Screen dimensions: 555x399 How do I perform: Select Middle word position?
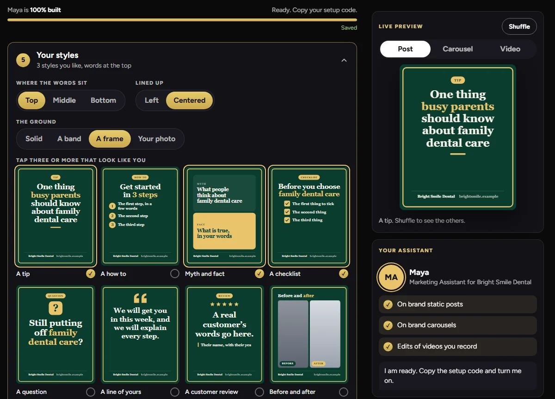coord(64,100)
